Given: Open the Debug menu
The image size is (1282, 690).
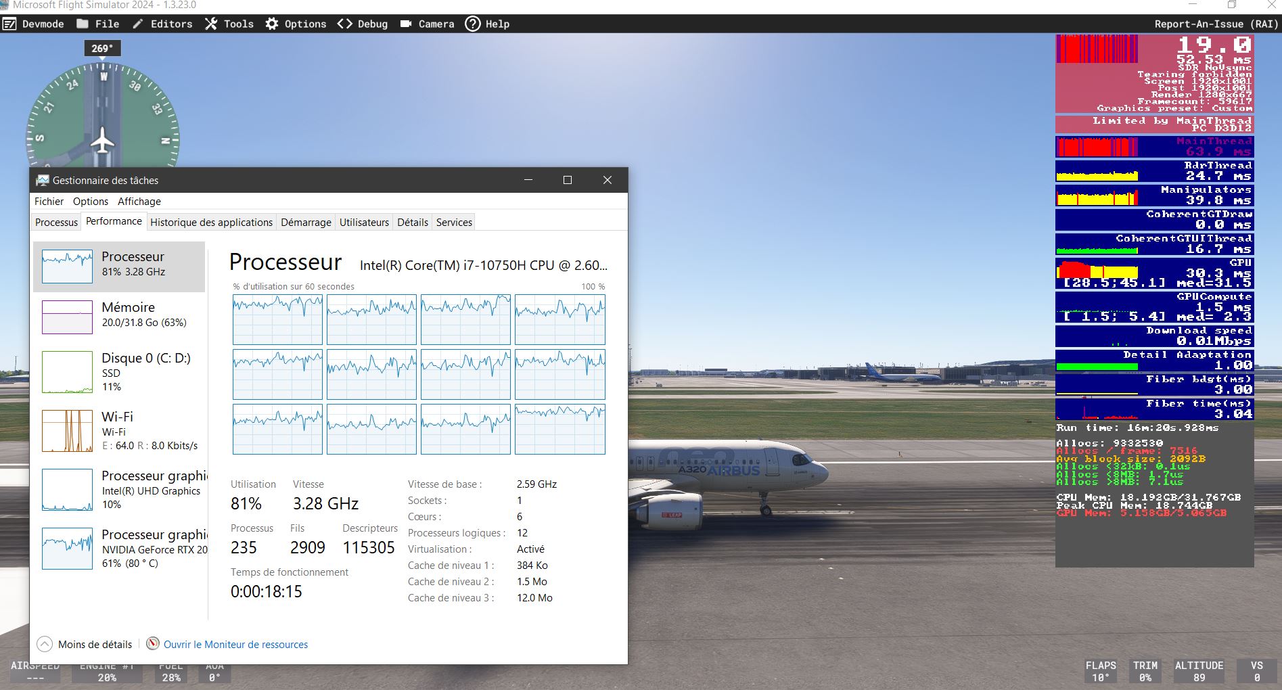Looking at the screenshot, I should 363,24.
